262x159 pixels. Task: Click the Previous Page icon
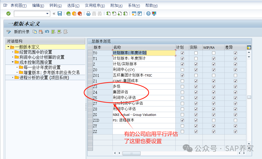click(114, 14)
